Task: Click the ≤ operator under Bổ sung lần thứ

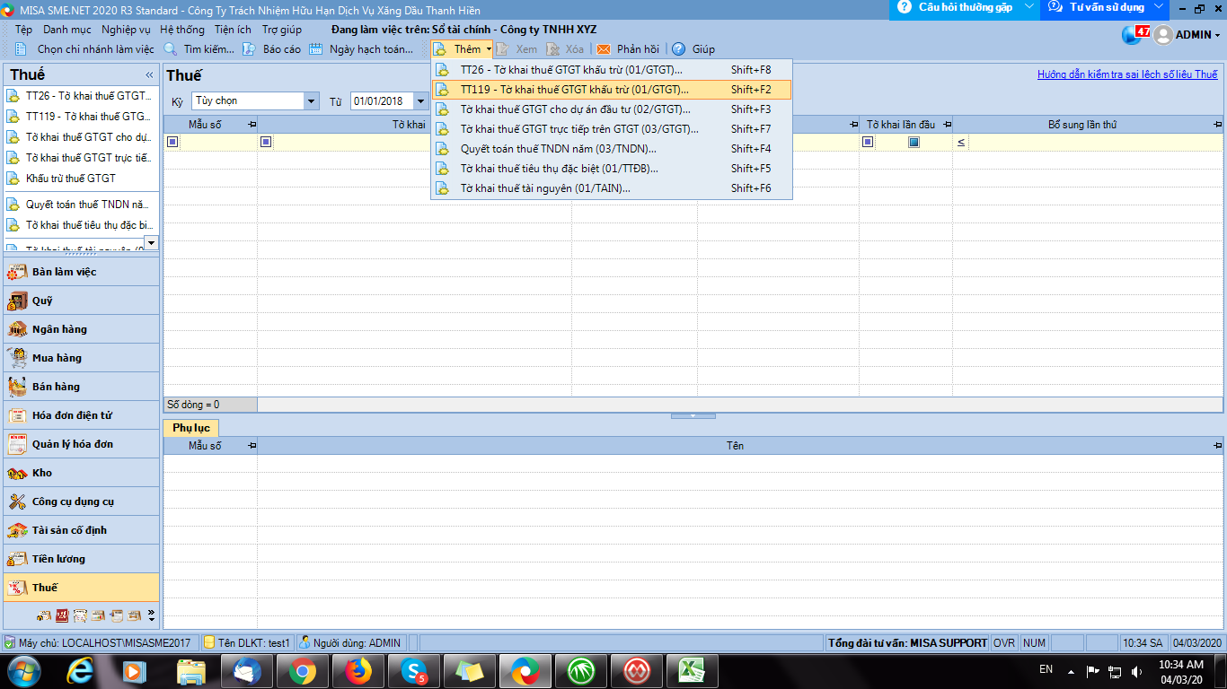Action: point(961,142)
